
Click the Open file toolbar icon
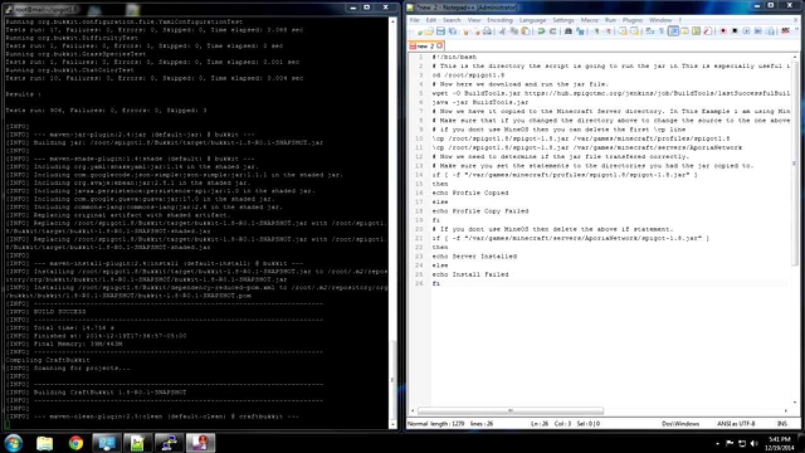coord(429,31)
